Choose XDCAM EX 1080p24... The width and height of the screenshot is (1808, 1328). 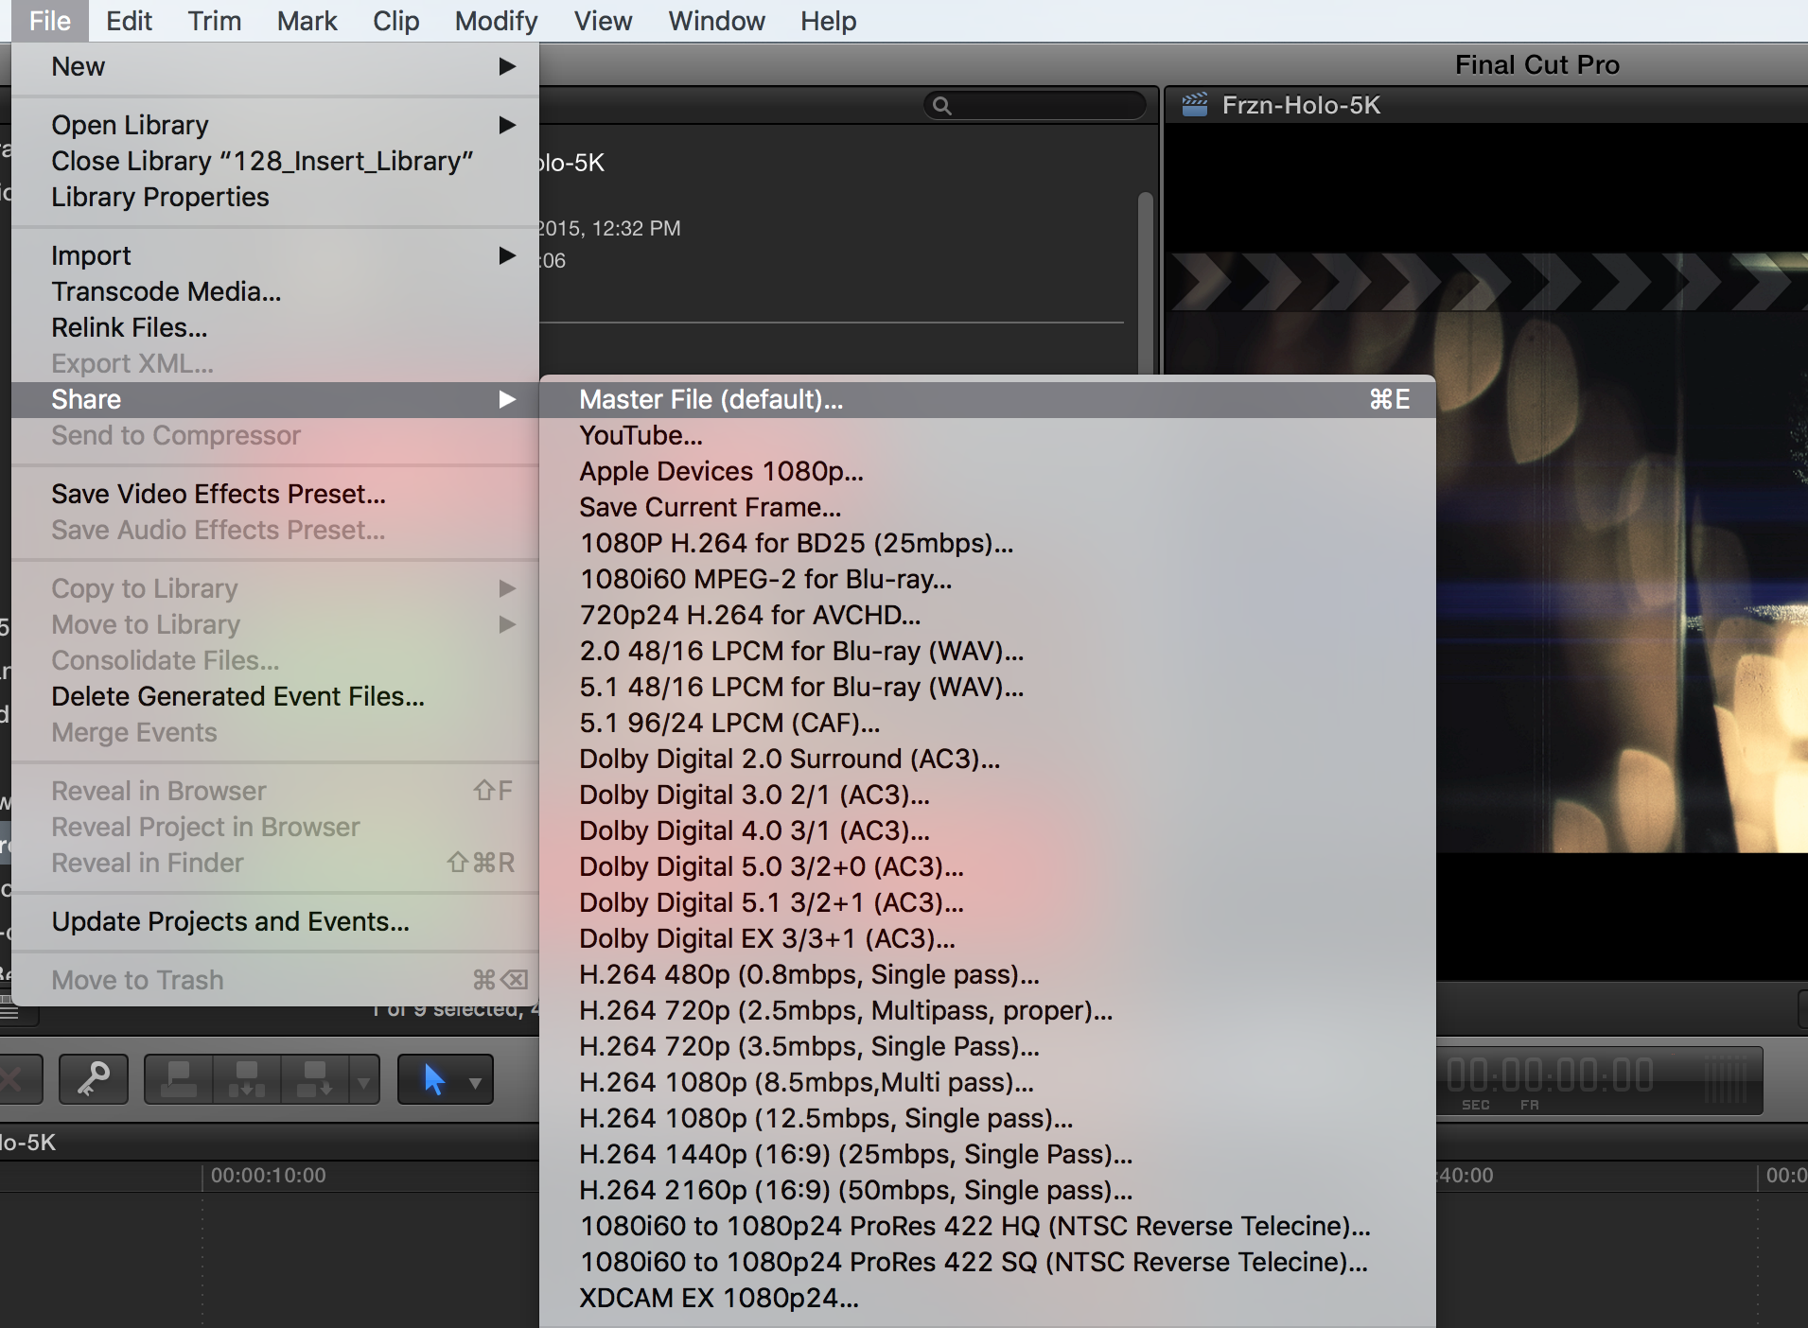[988, 1298]
